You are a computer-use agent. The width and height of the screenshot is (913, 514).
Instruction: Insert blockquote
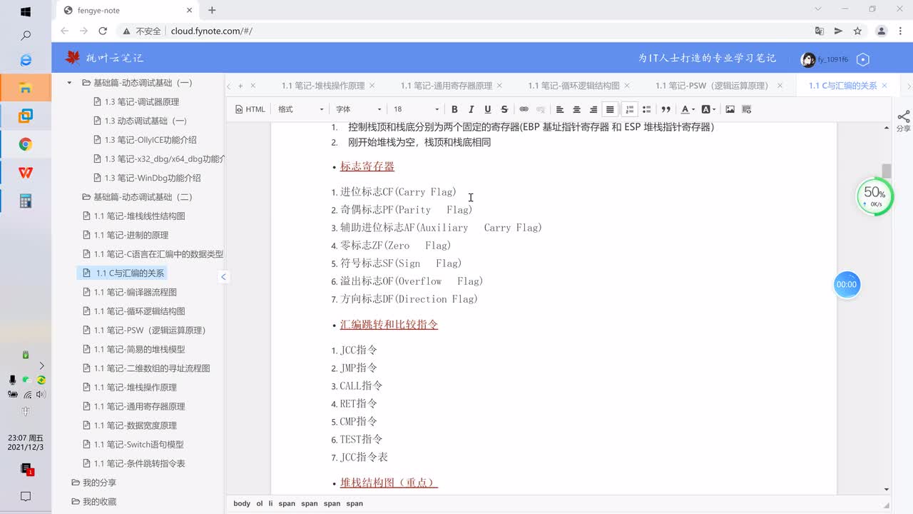pyautogui.click(x=665, y=109)
